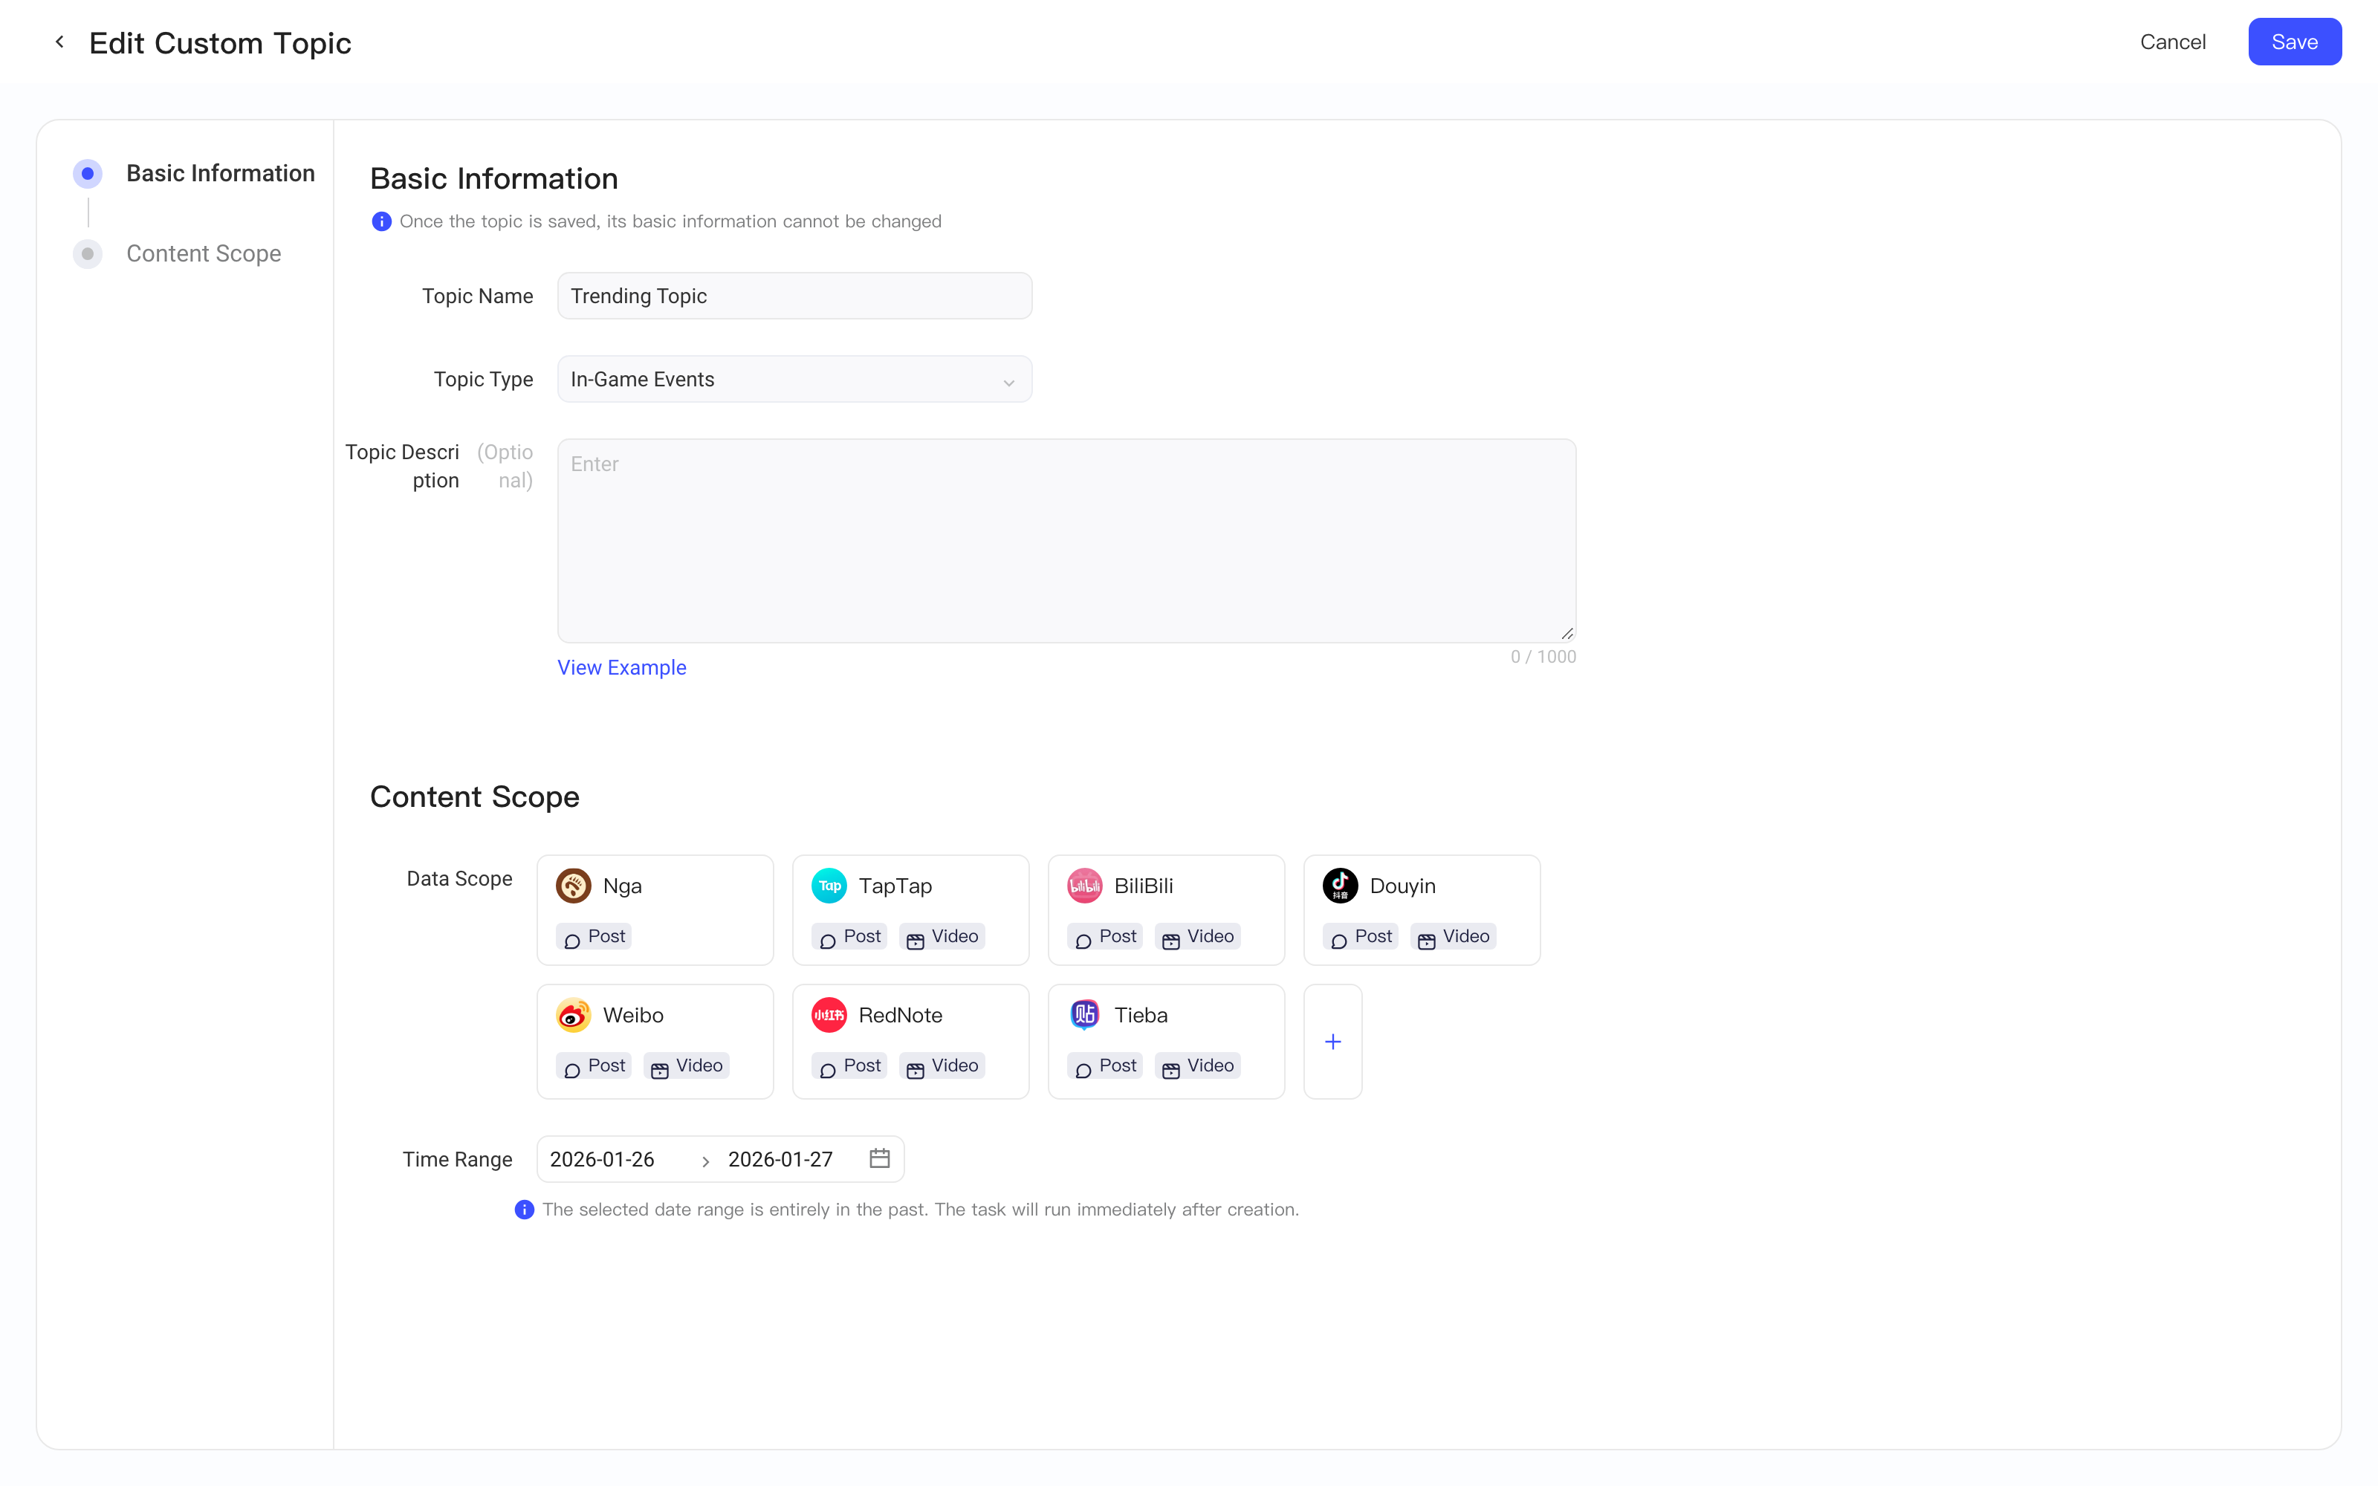Expand the Topic Type dropdown
The height and width of the screenshot is (1486, 2378).
pos(794,380)
